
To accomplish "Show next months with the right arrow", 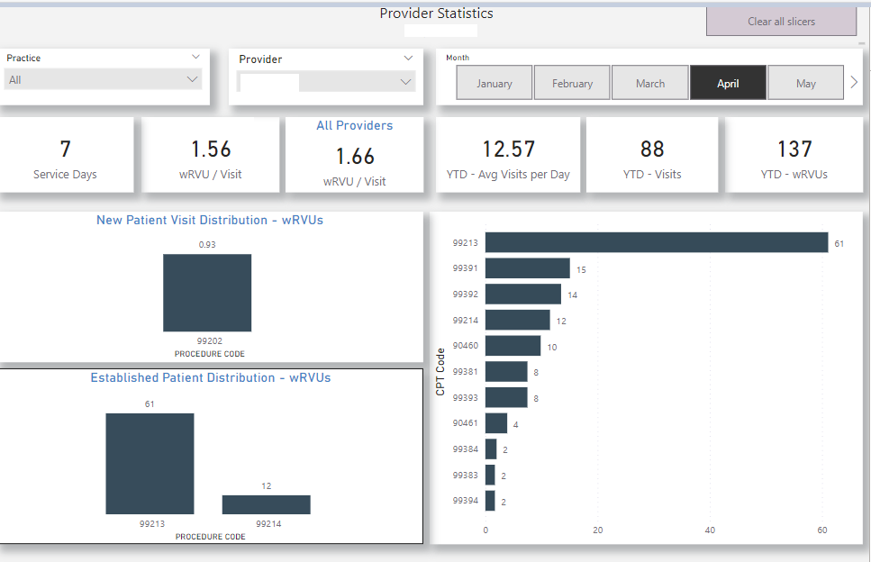I will tap(854, 82).
